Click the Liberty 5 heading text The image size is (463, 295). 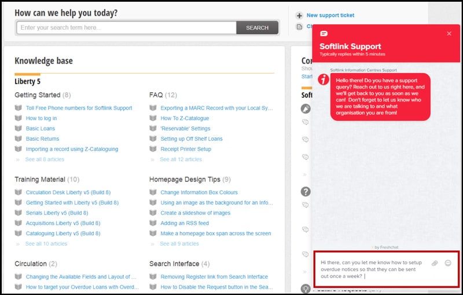point(27,81)
